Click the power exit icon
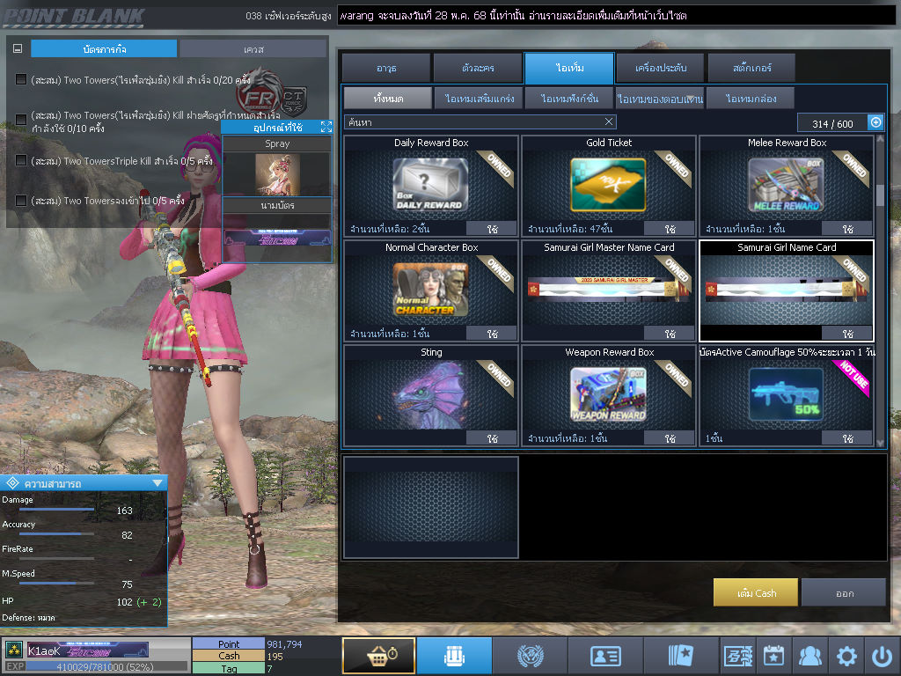Image resolution: width=901 pixels, height=676 pixels. coord(882,656)
